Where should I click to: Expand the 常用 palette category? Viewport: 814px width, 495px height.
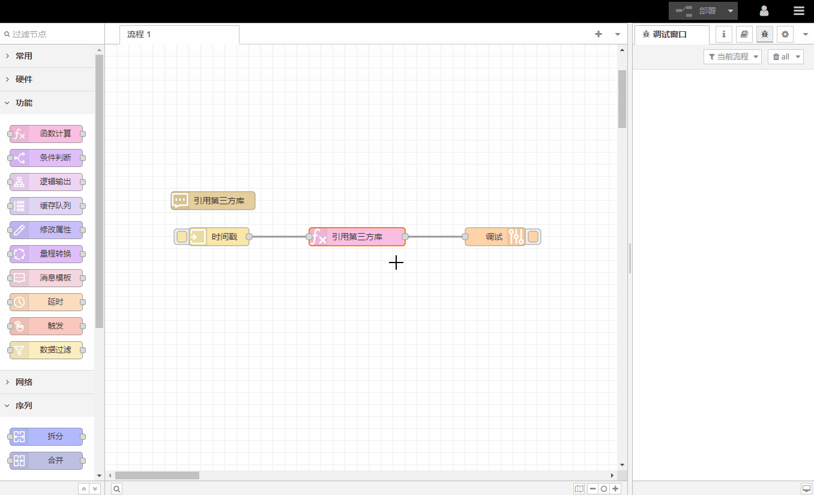click(x=24, y=56)
